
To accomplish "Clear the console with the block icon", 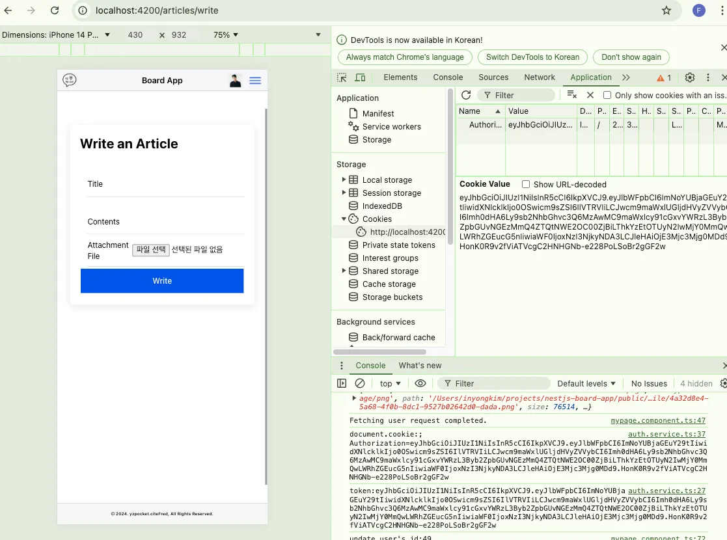I will [x=360, y=383].
